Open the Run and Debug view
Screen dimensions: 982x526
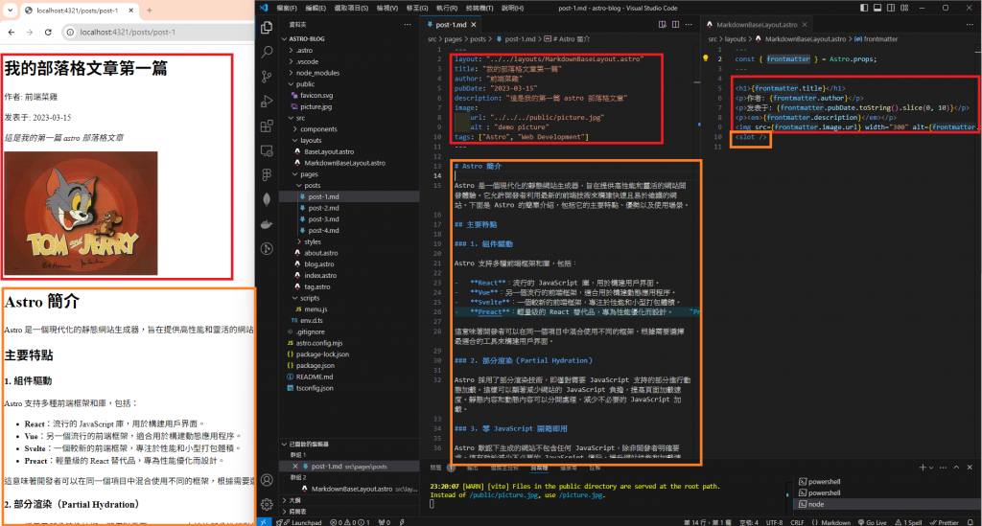pos(267,102)
